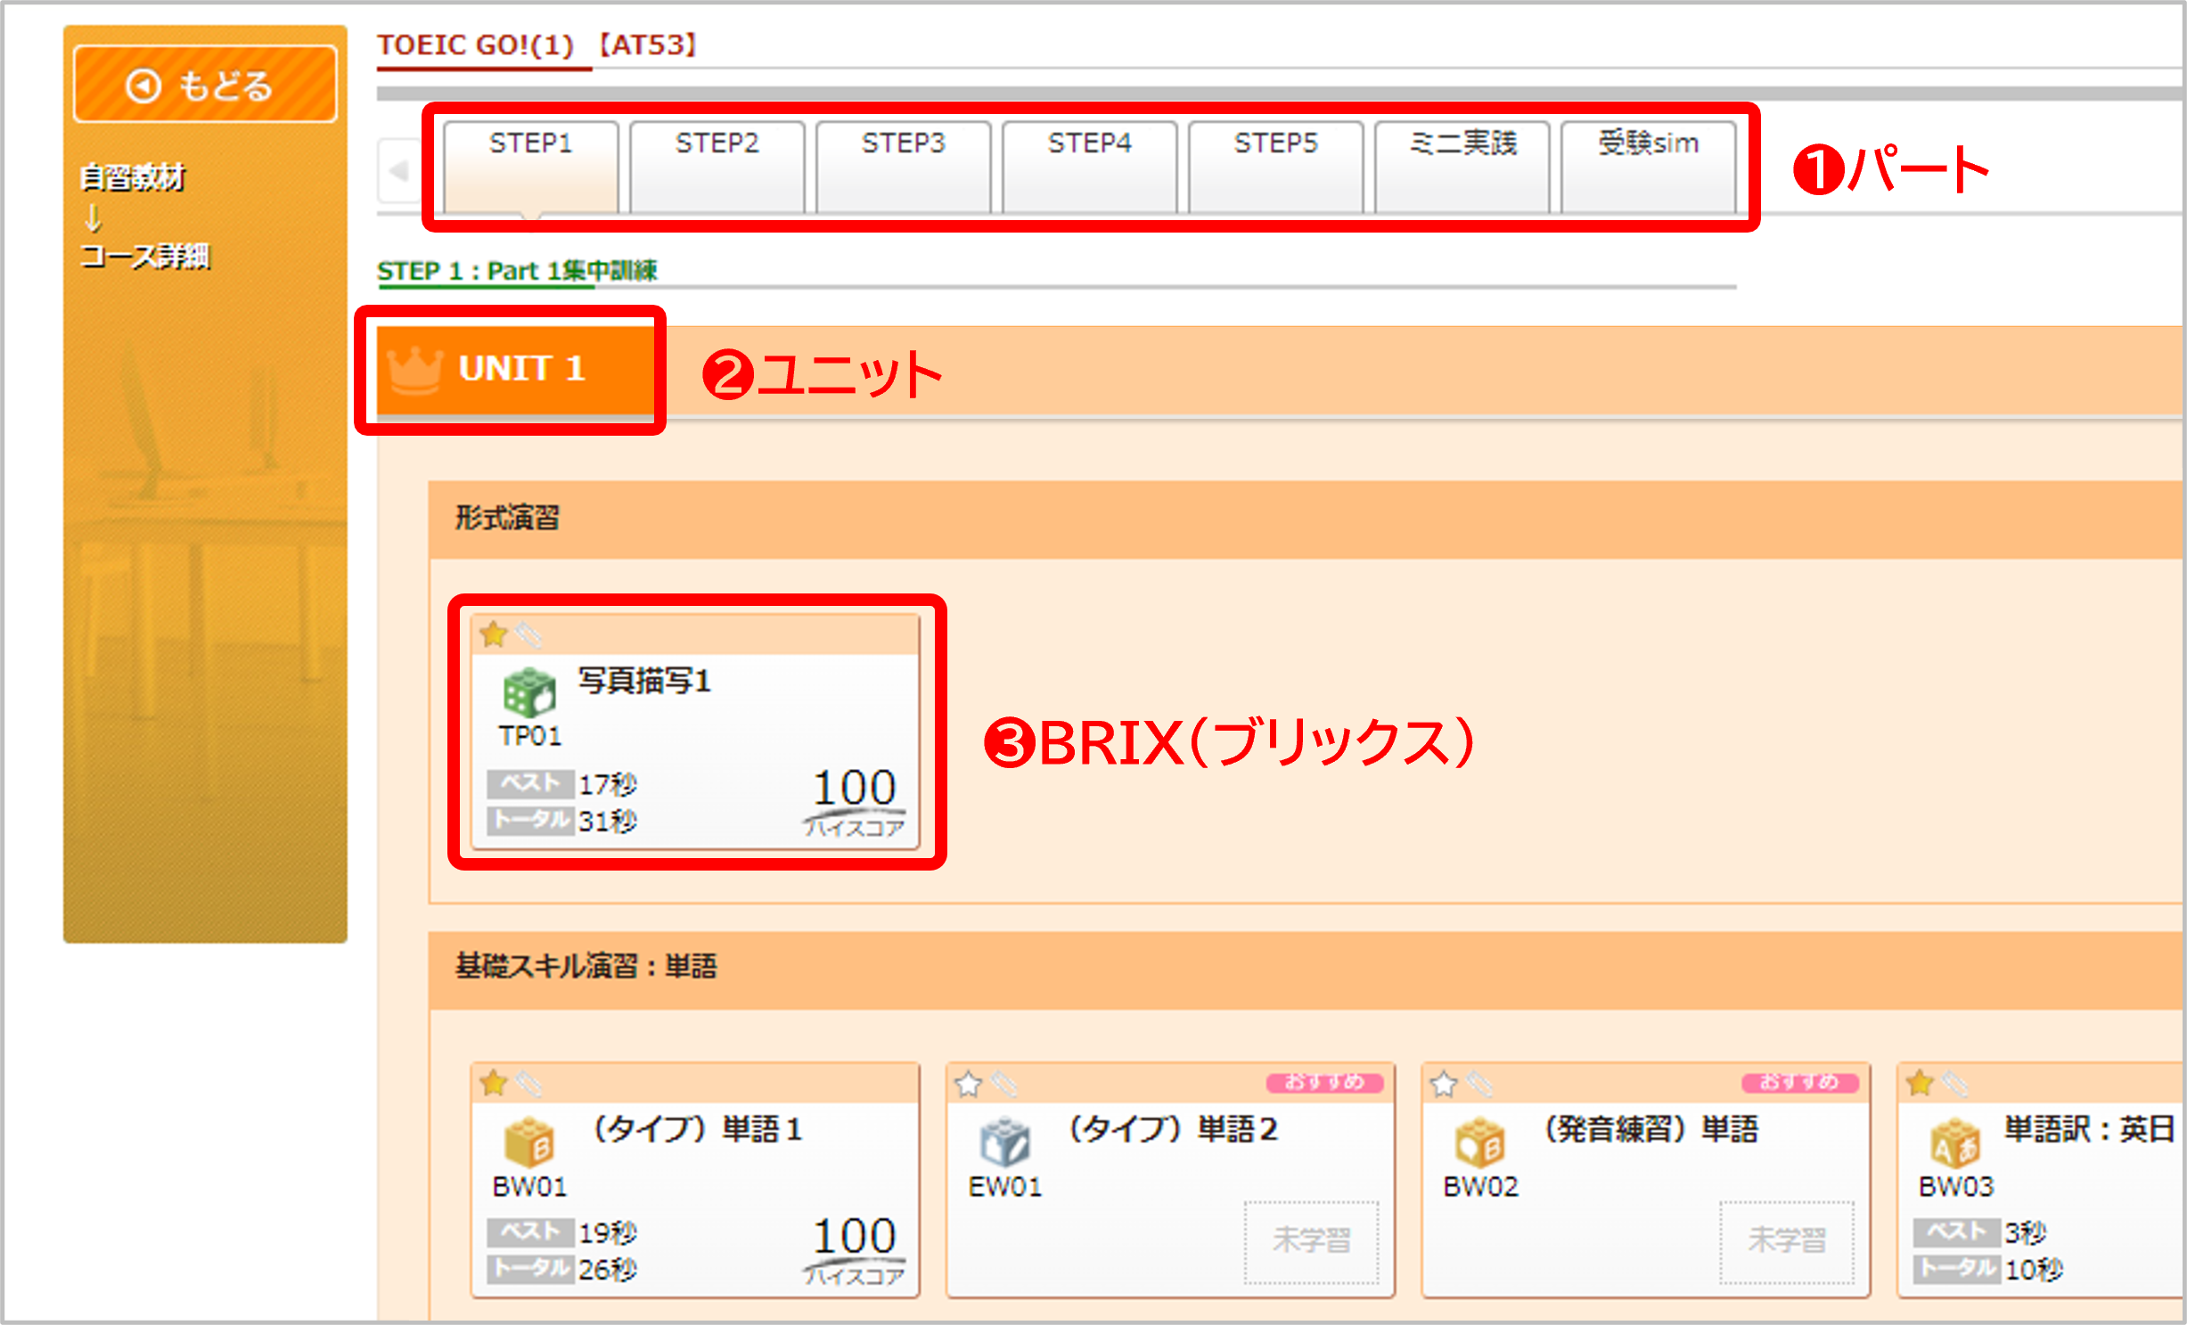
Task: Open the (発音練習) 単語 lesson title
Action: (1651, 1129)
